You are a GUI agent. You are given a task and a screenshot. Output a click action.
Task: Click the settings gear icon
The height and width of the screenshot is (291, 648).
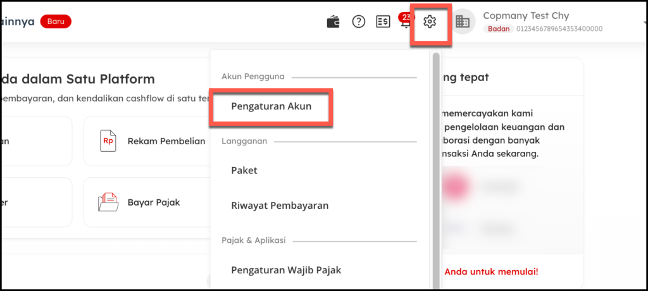430,22
